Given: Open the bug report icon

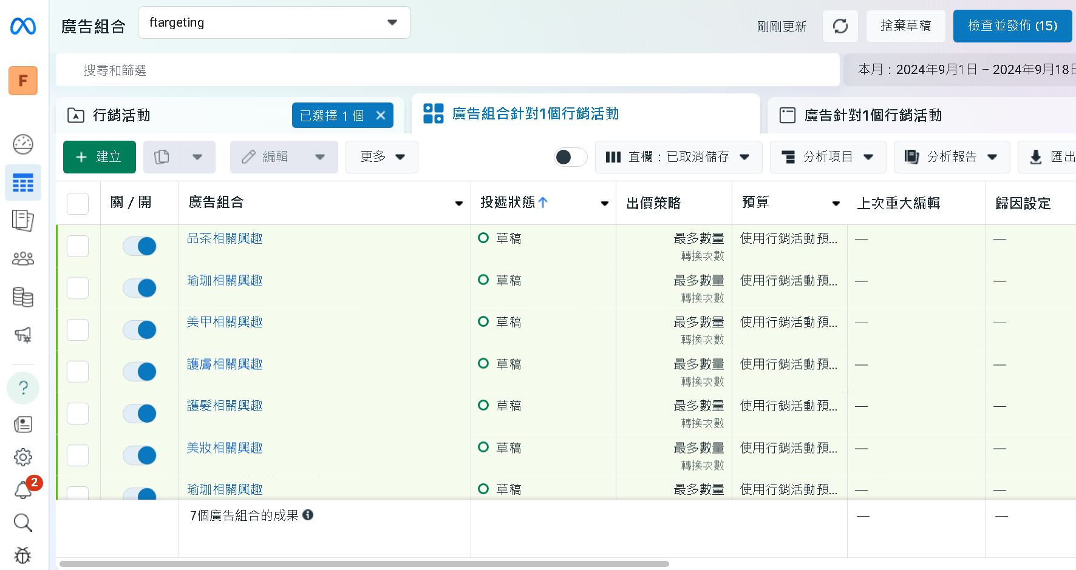Looking at the screenshot, I should 23,555.
